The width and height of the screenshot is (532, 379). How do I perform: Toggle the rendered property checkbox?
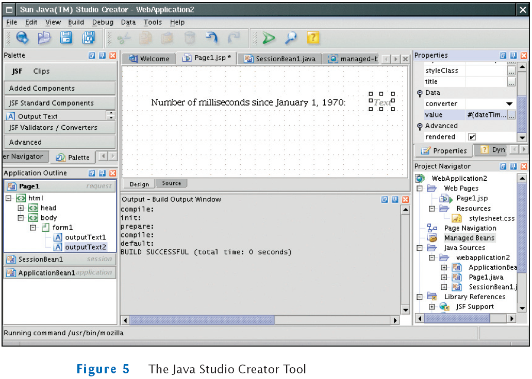(472, 137)
